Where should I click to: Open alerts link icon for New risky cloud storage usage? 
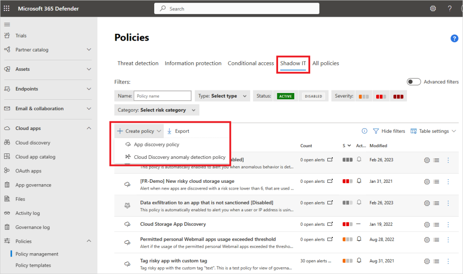[330, 181]
